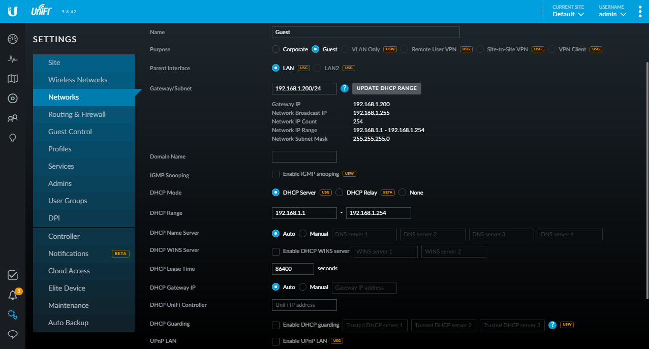
Task: Open the live chat support icon
Action: tap(13, 334)
